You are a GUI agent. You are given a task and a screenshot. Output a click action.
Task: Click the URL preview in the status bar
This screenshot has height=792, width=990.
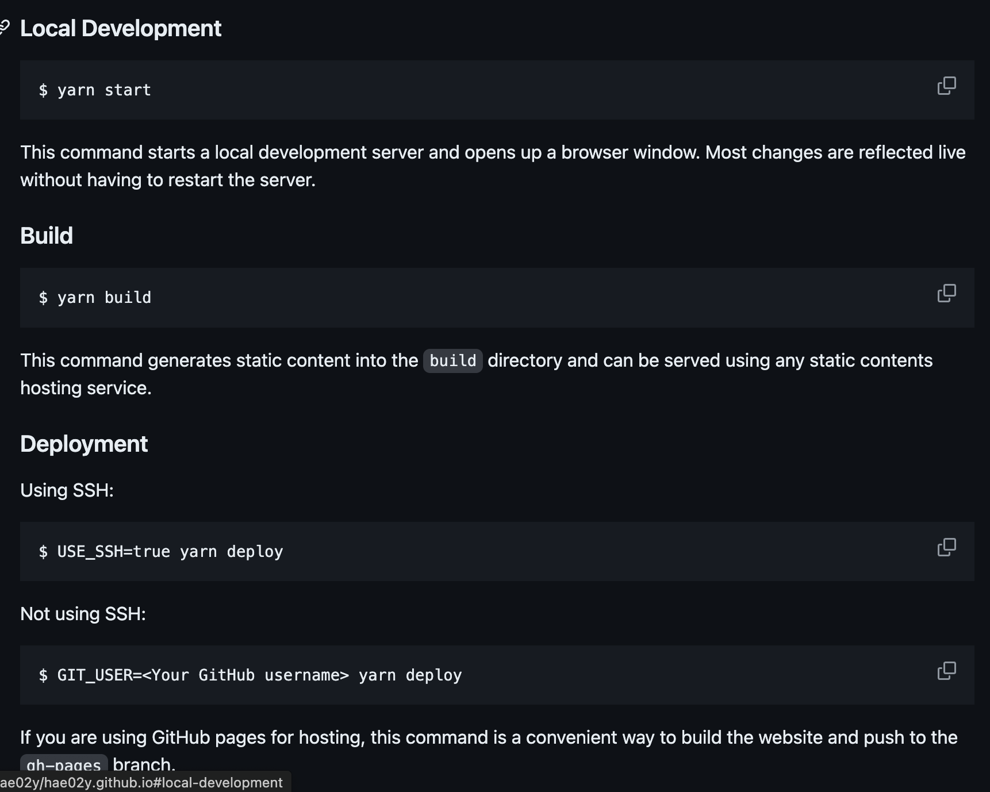click(x=141, y=783)
